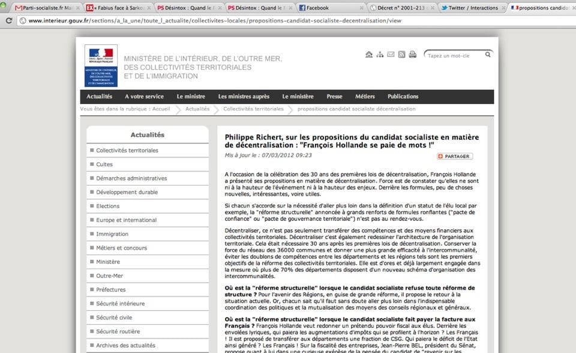Open the Publications menu in navigation bar

coord(403,97)
